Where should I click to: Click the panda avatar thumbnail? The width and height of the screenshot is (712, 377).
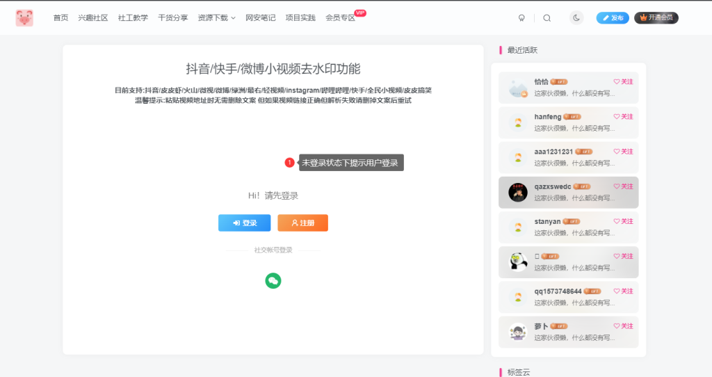click(518, 262)
